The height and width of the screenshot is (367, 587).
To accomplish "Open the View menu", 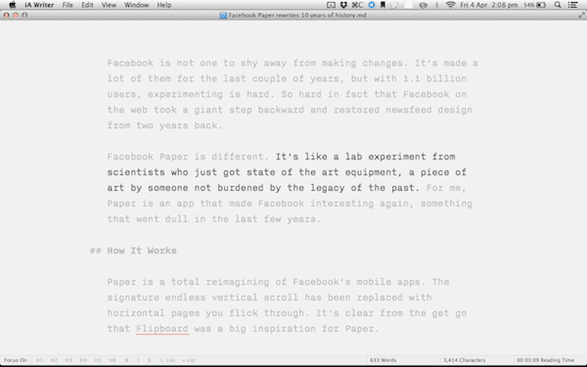I will click(x=109, y=5).
